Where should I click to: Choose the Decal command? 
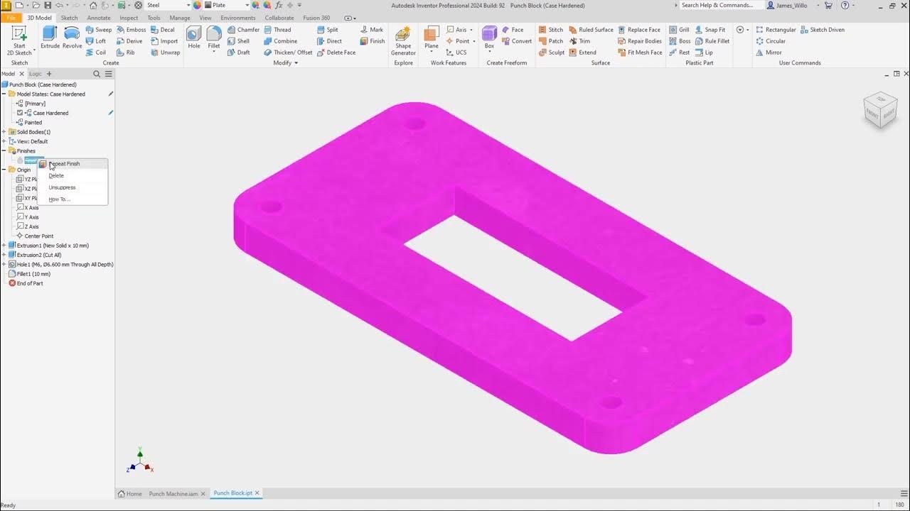pos(162,30)
